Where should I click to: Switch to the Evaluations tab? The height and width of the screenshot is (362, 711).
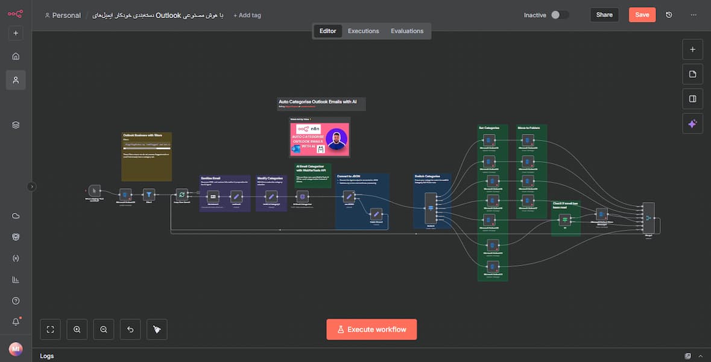coord(407,31)
